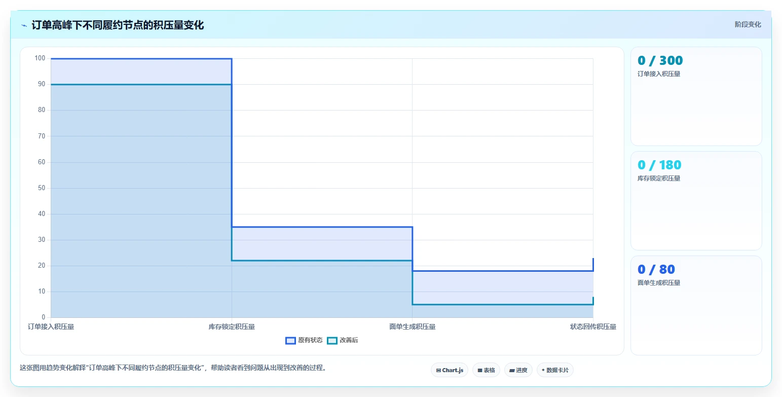782x397 pixels.
Task: Toggle the 改善后 legend item
Action: [x=343, y=340]
